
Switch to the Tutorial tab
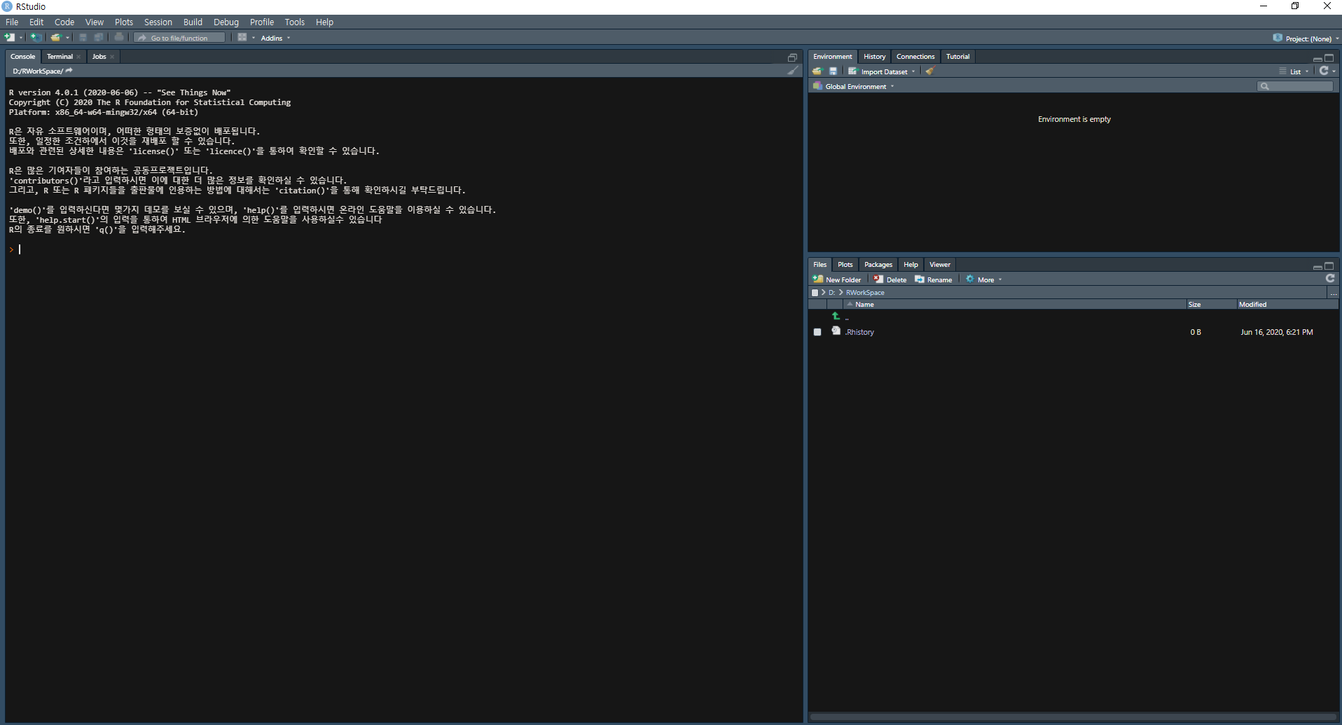click(957, 57)
